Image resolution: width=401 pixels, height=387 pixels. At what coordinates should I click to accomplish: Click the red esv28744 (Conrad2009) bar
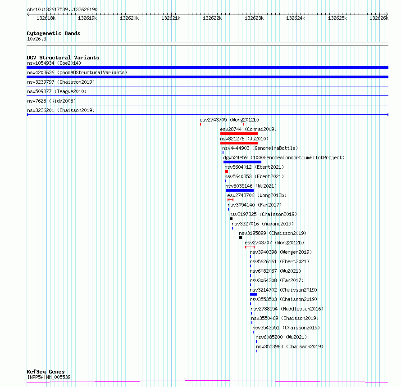(239, 134)
